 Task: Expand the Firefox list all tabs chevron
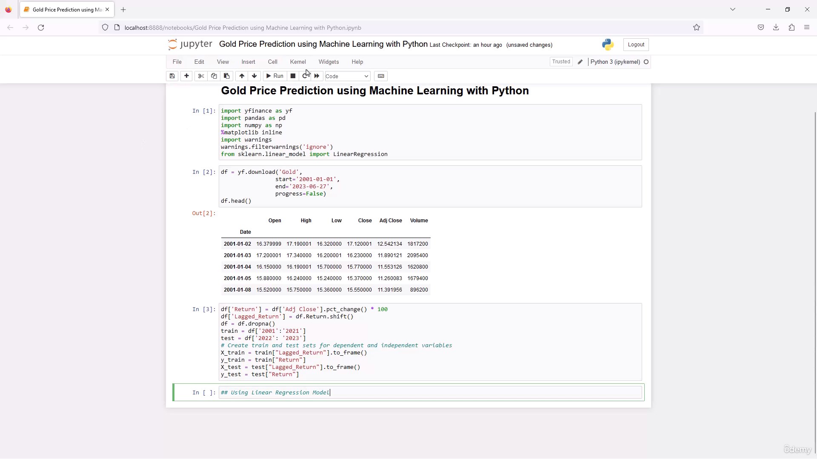[x=733, y=9]
